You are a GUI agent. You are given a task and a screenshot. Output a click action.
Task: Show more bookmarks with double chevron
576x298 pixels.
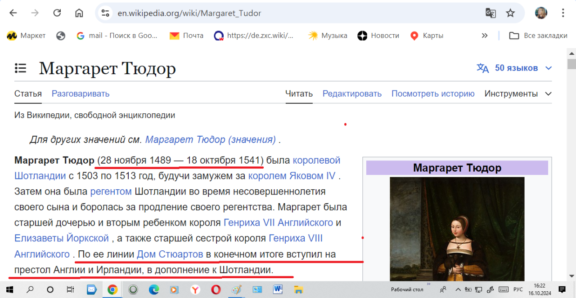pos(485,36)
